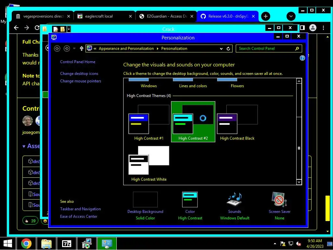Click Chrome forward arrow button

point(27,28)
